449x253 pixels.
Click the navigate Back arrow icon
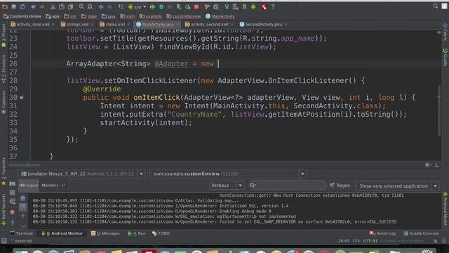pyautogui.click(x=101, y=6)
